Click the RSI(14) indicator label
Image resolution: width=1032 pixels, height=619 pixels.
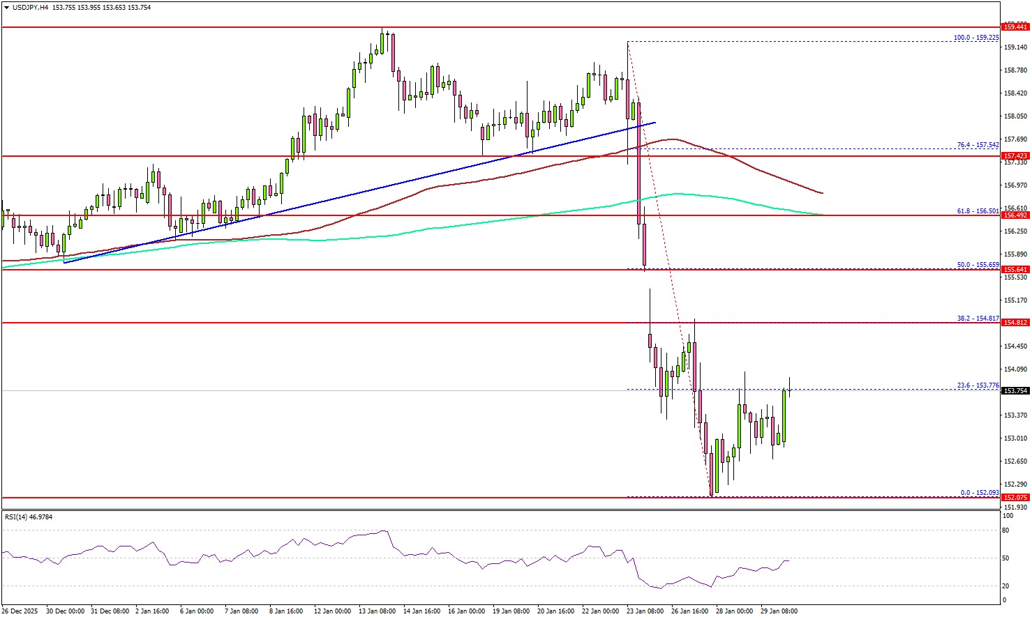pos(29,517)
